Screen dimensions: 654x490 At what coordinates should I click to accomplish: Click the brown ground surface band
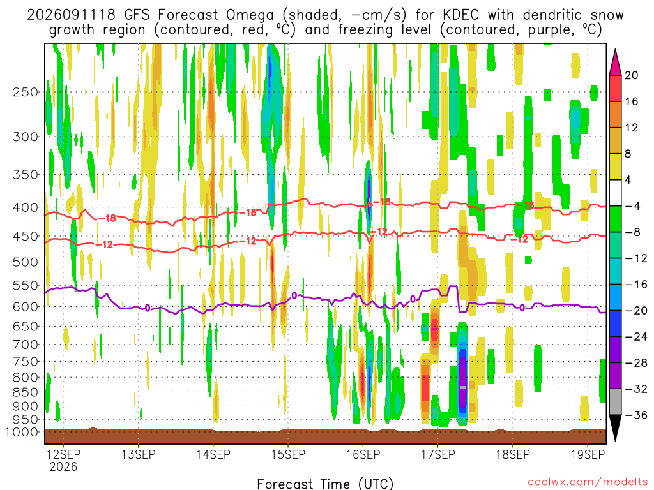tap(325, 436)
